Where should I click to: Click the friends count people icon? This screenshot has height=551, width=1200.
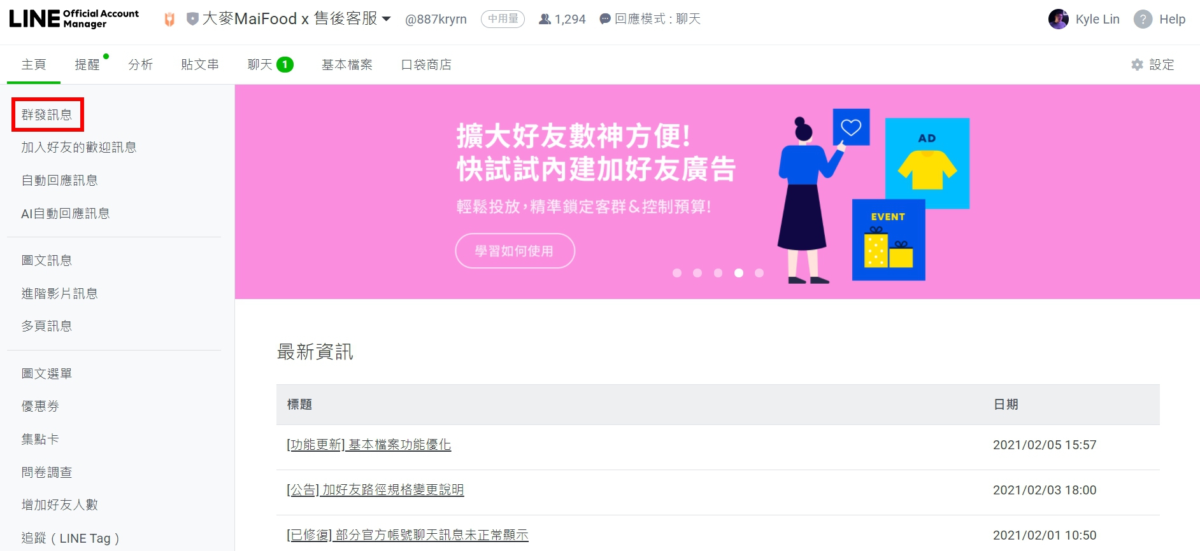click(545, 19)
